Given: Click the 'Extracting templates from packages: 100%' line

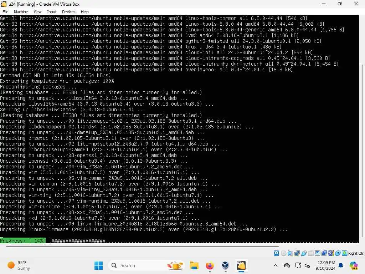Looking at the screenshot, I should [x=57, y=81].
